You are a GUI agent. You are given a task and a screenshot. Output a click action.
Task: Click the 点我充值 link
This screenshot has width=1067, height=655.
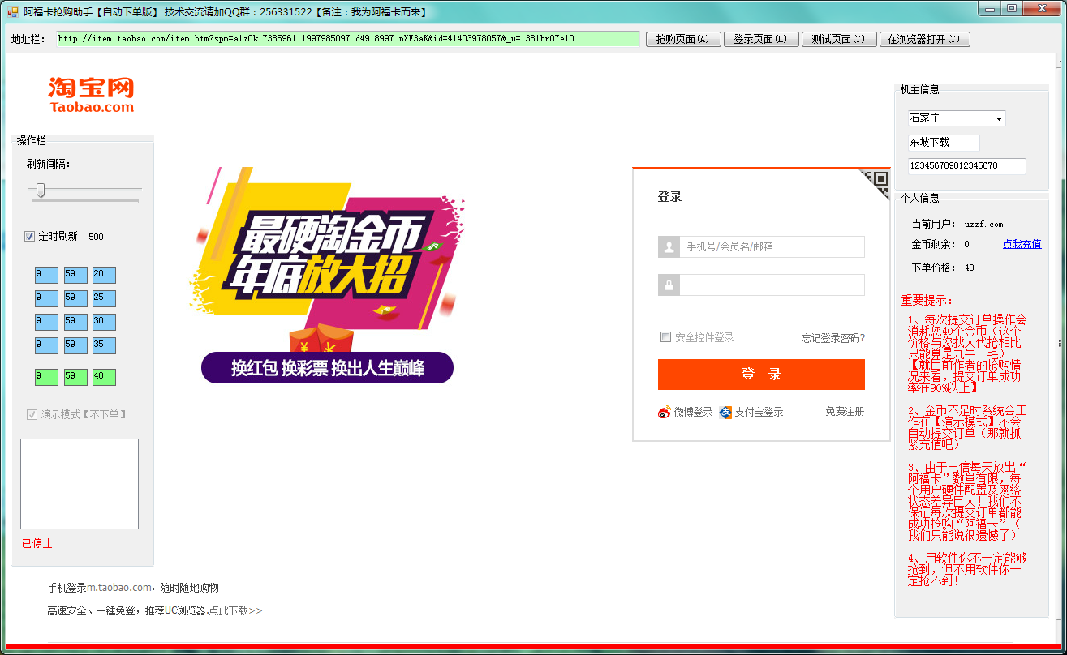[1022, 244]
